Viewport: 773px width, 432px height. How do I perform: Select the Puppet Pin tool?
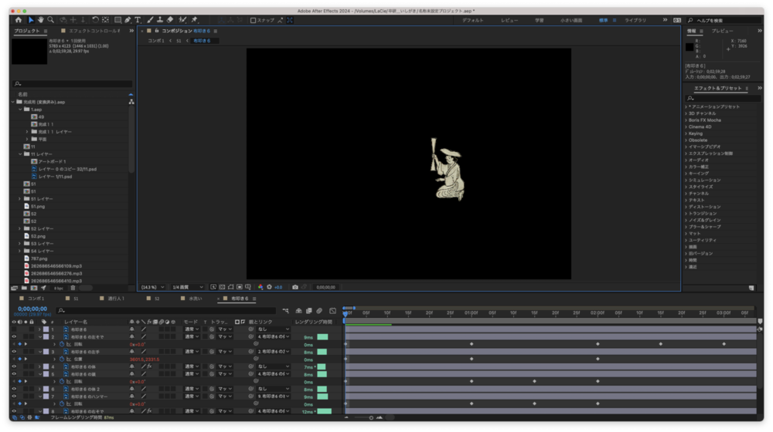coord(194,20)
